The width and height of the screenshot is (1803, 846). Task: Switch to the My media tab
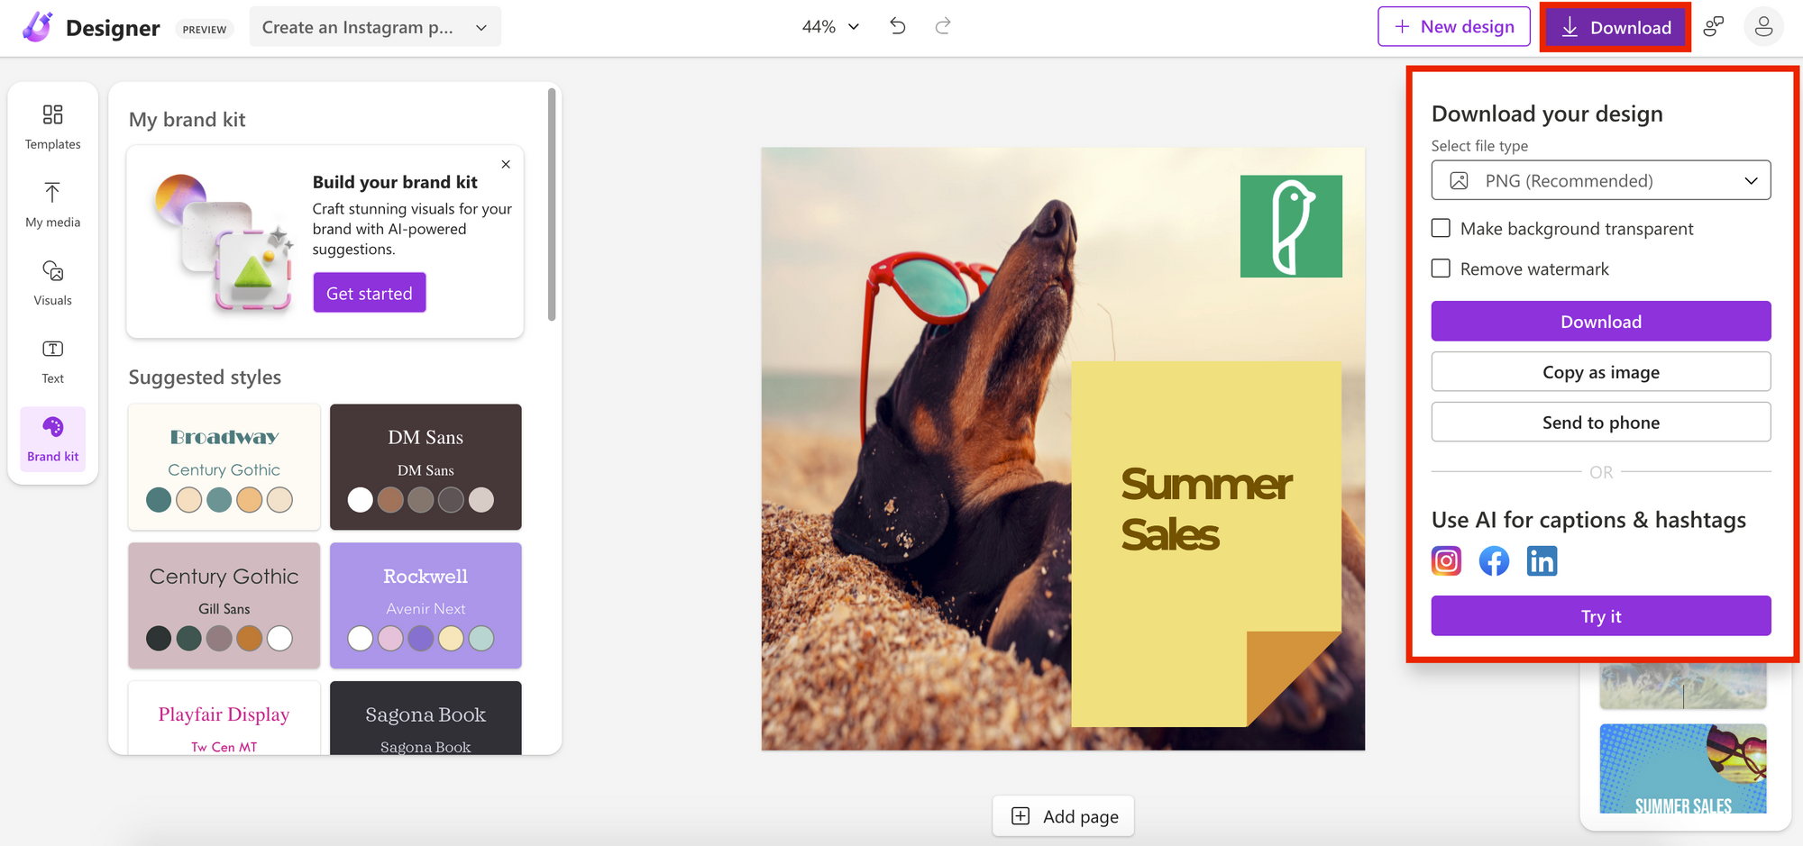(x=52, y=205)
